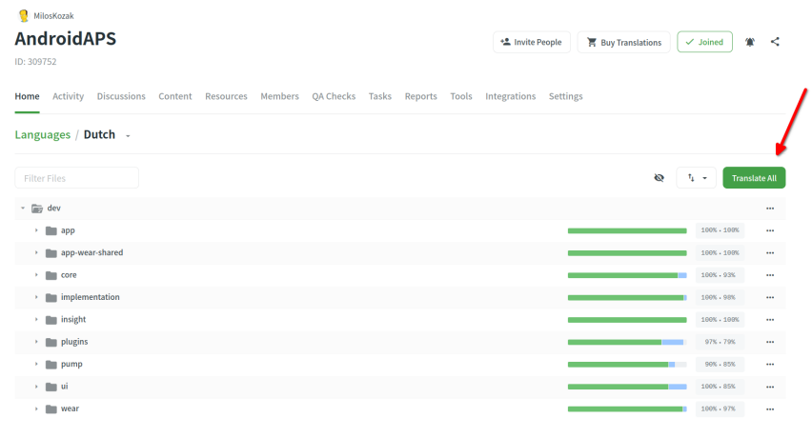Open more options for ui row

coord(770,387)
